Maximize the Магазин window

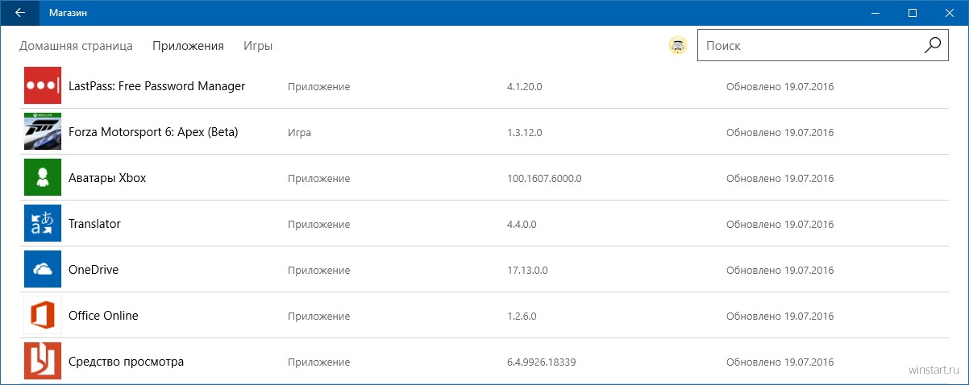tap(913, 13)
